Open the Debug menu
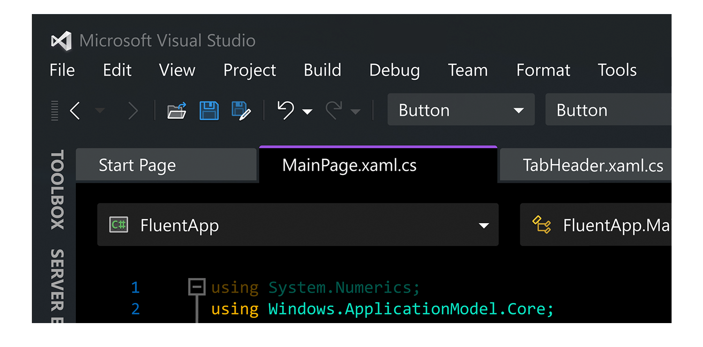 click(x=394, y=70)
